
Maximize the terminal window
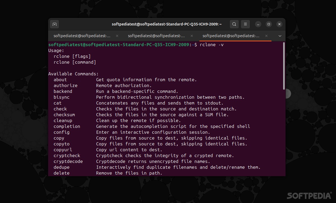click(269, 24)
